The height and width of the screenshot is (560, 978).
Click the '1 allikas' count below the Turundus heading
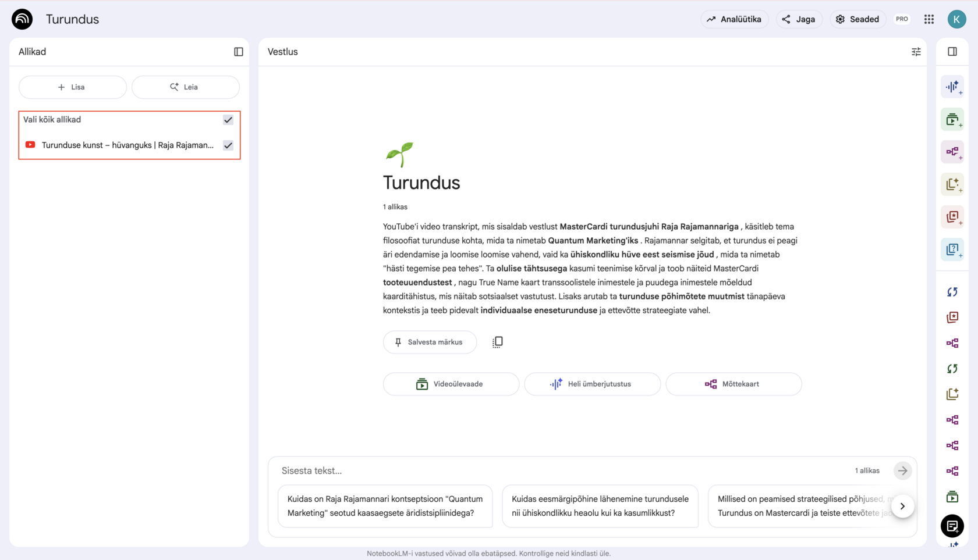(x=395, y=207)
